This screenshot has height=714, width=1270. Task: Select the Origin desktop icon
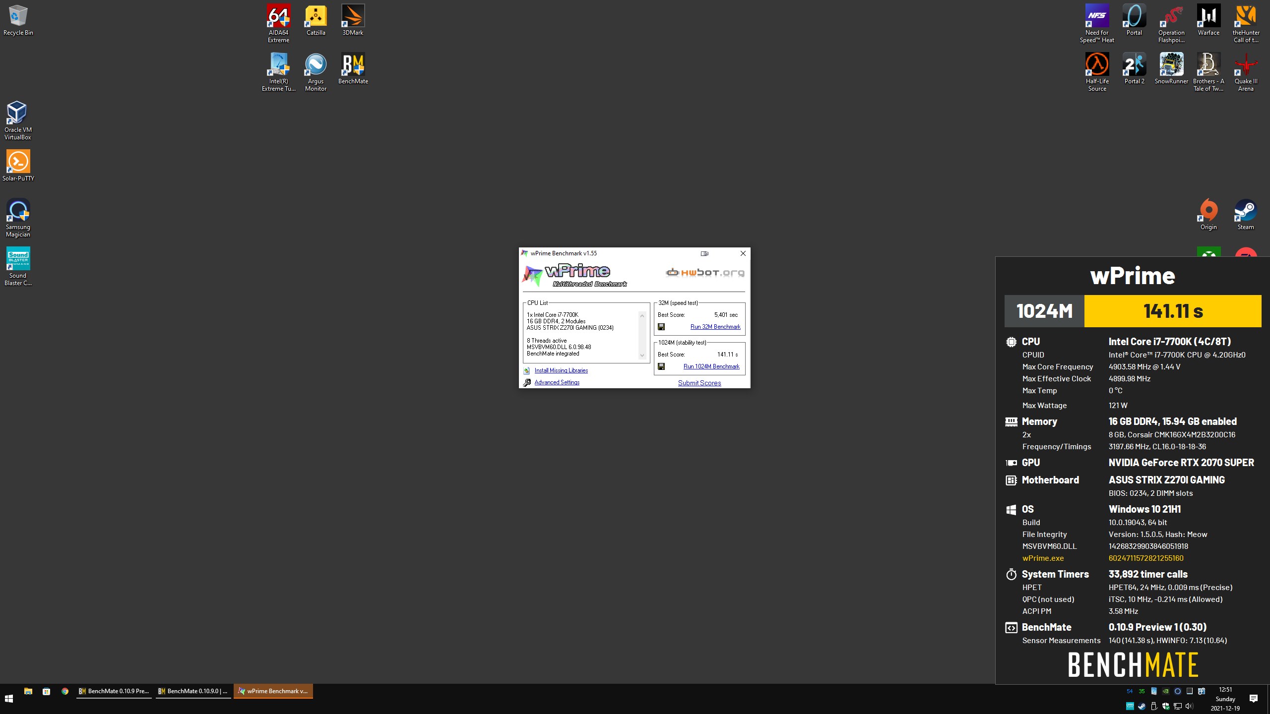click(x=1208, y=214)
